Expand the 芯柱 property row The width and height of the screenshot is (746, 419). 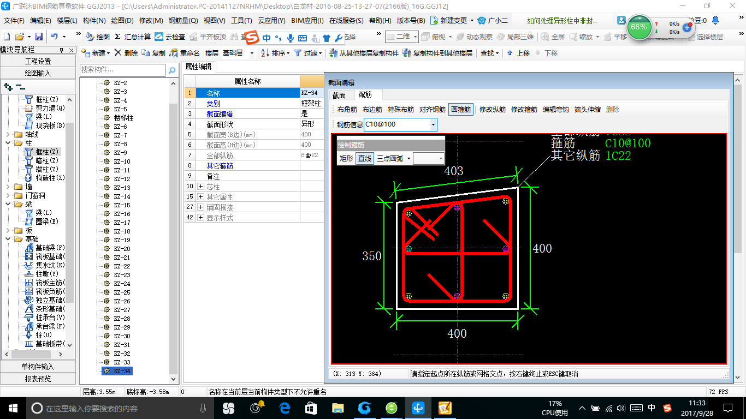(x=201, y=187)
